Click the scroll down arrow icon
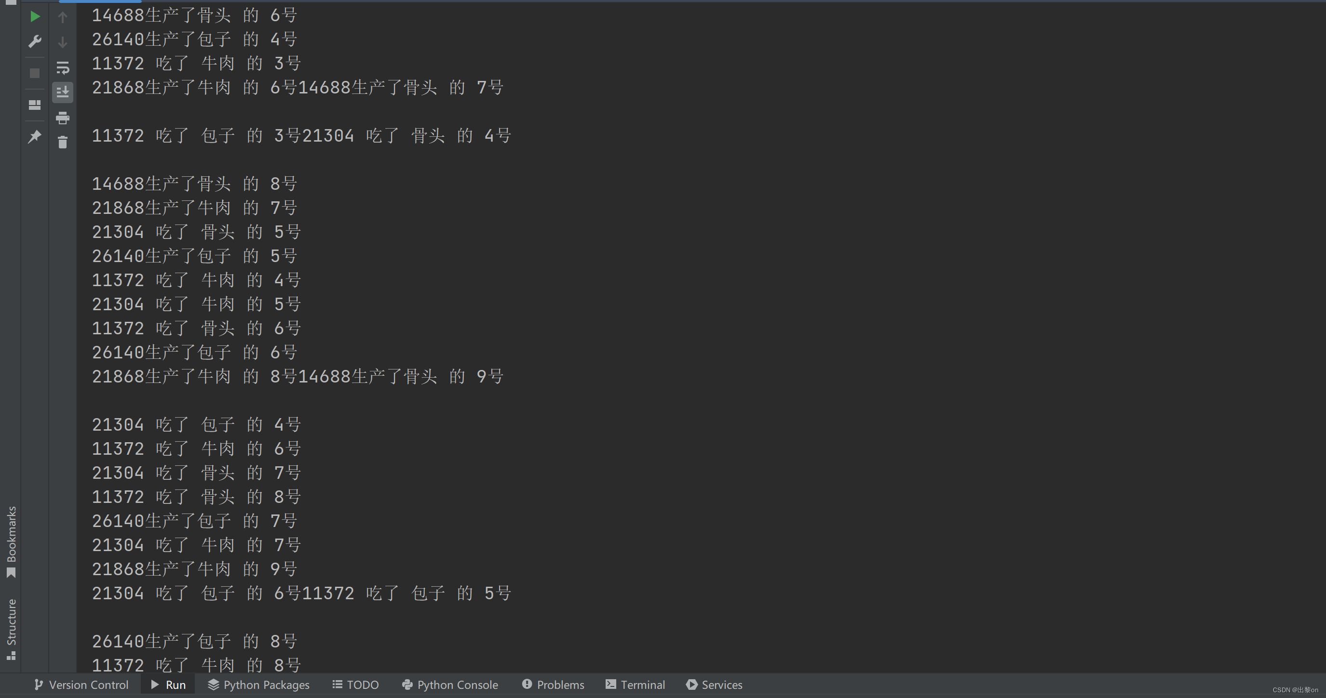1326x698 pixels. tap(62, 41)
